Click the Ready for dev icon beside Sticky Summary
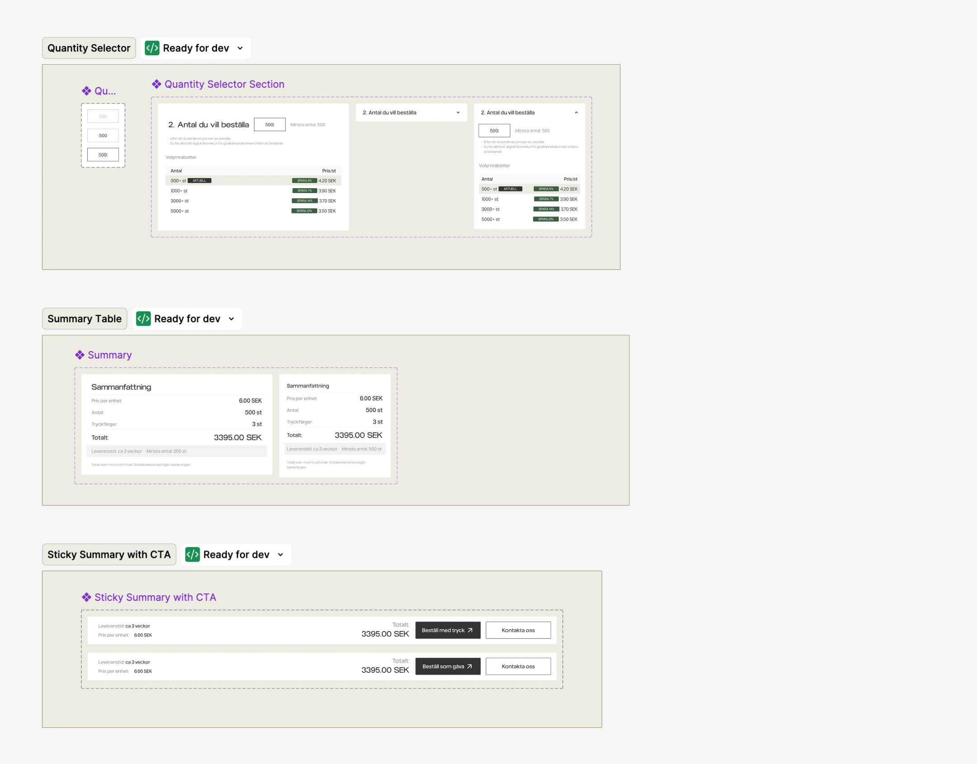Viewport: 977px width, 764px height. tap(193, 554)
